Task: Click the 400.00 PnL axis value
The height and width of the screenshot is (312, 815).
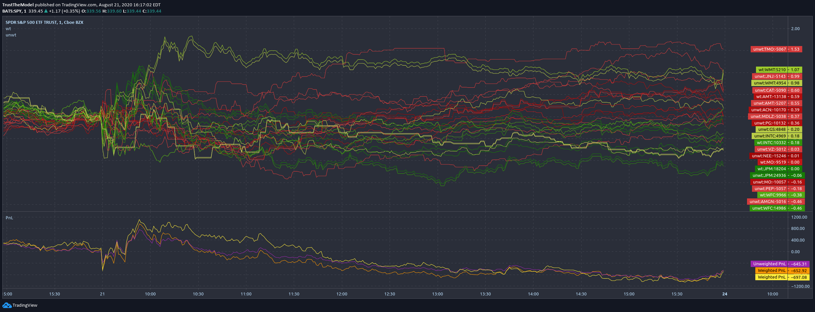Action: pyautogui.click(x=798, y=240)
